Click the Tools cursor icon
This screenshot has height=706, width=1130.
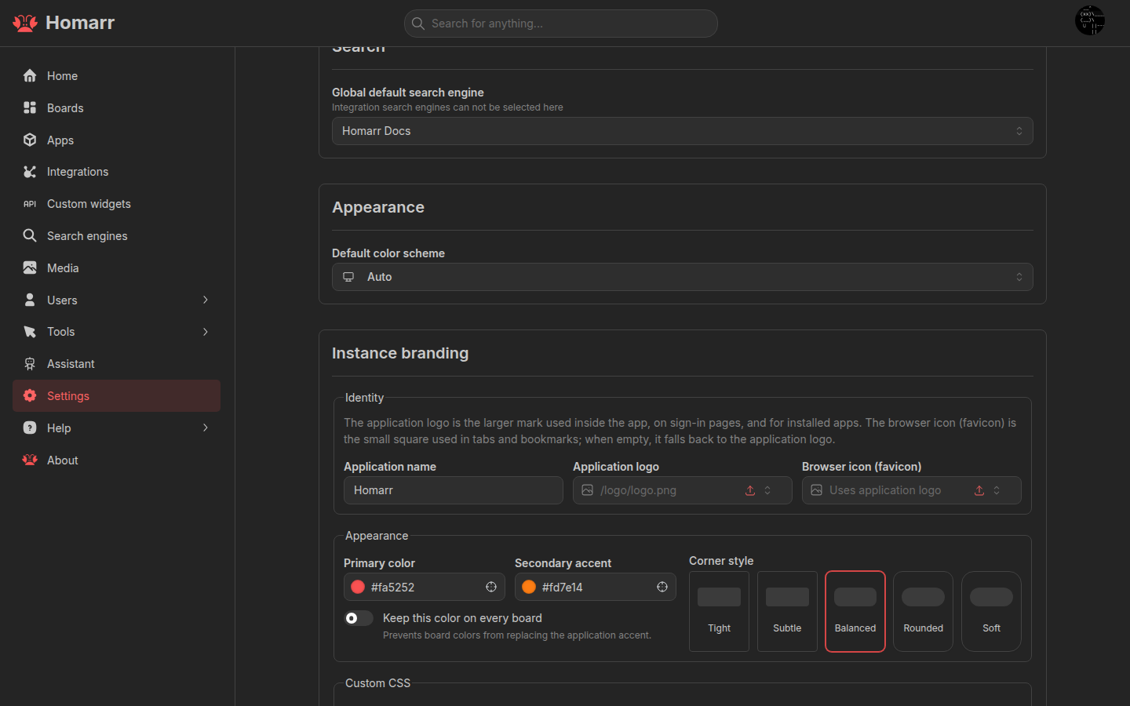tap(30, 332)
